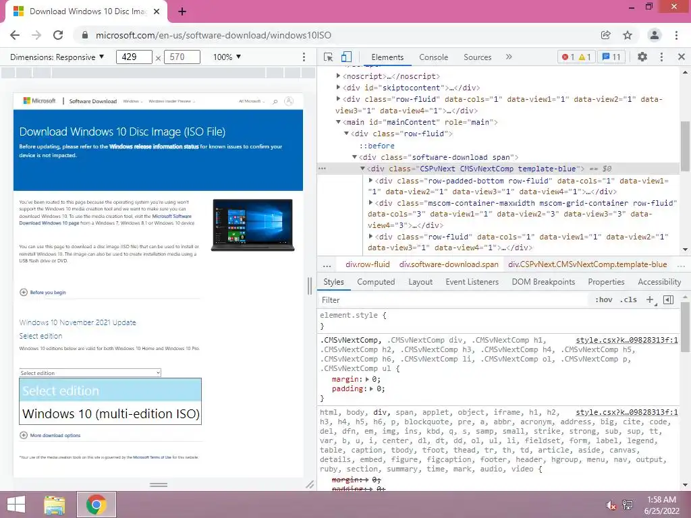Open DevTools settings gear
The width and height of the screenshot is (691, 518).
642,57
